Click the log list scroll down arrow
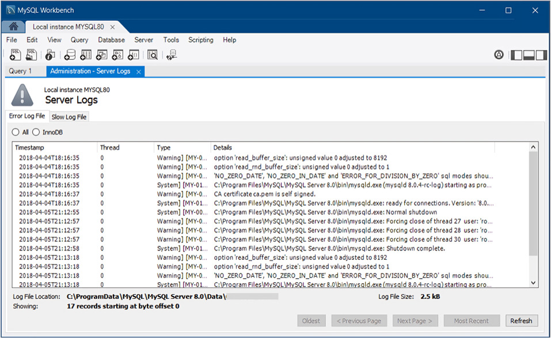 tap(533, 283)
